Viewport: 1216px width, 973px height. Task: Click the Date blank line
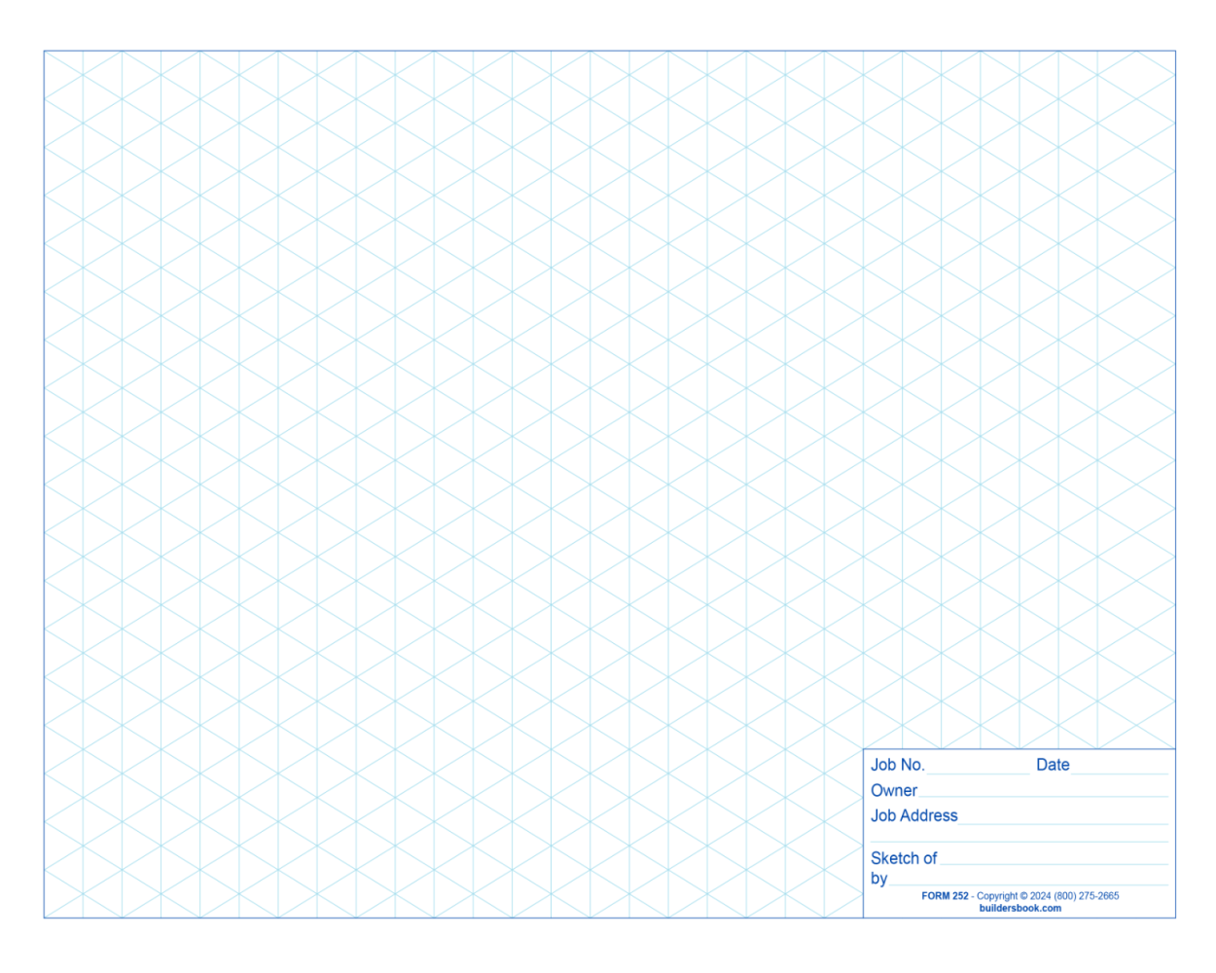point(1119,773)
